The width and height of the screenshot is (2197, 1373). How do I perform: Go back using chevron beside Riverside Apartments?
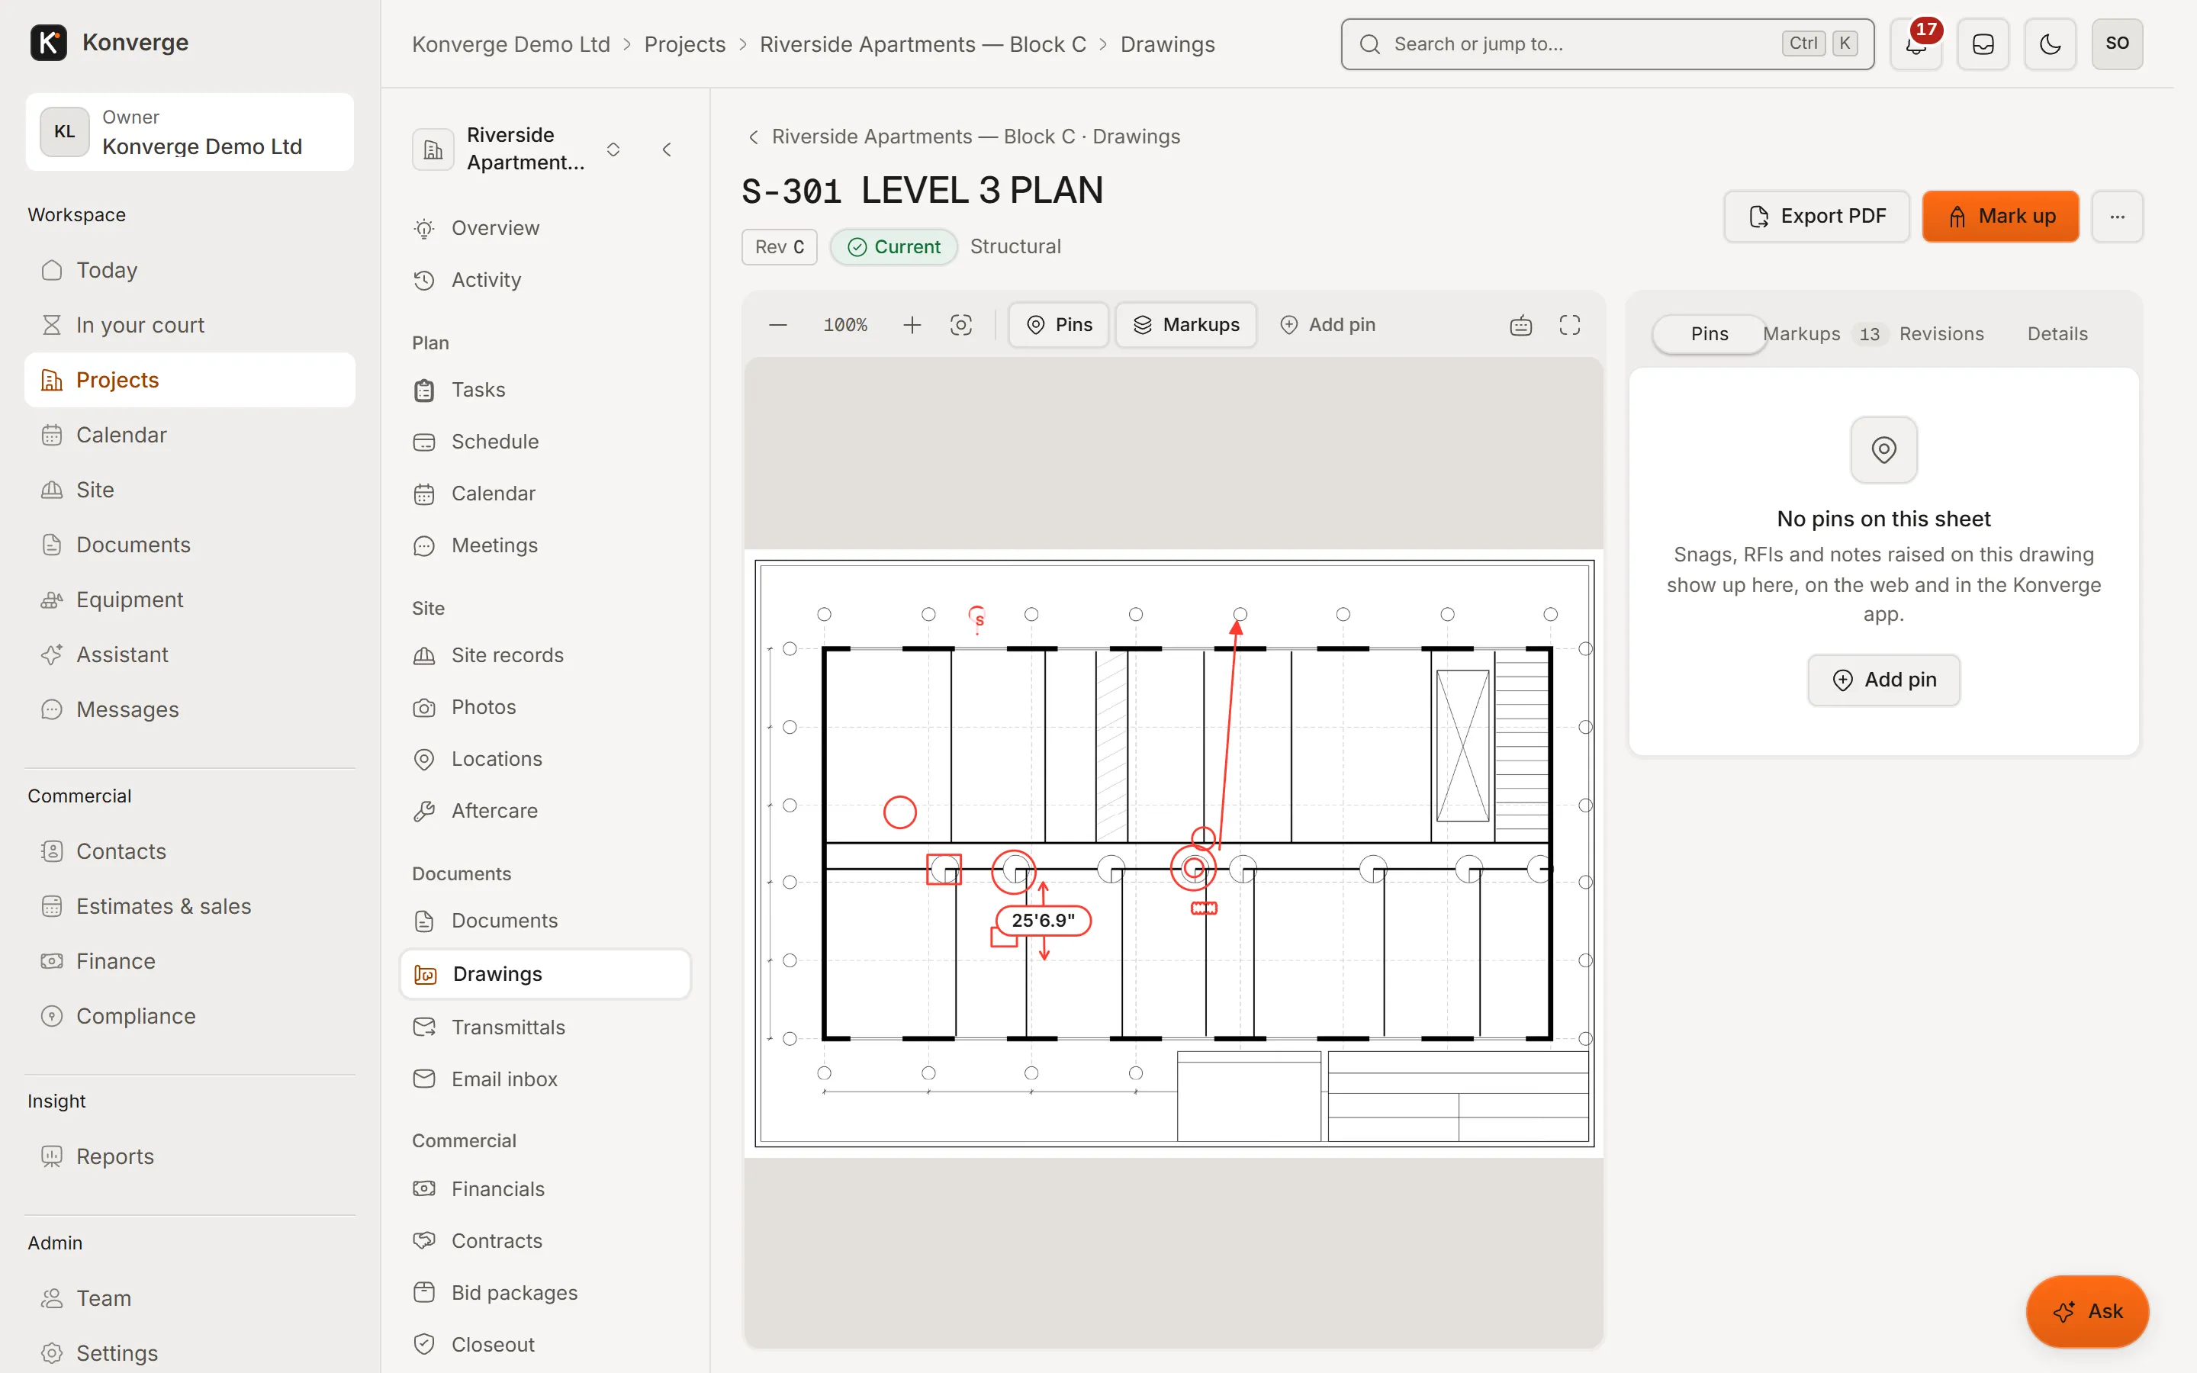tap(753, 137)
